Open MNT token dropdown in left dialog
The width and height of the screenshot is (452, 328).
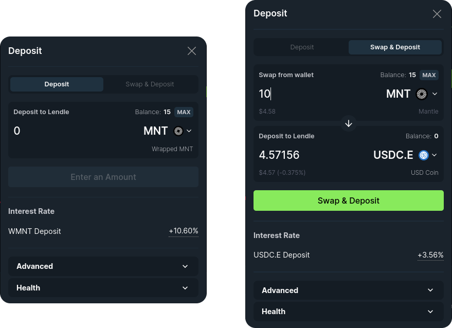[189, 131]
